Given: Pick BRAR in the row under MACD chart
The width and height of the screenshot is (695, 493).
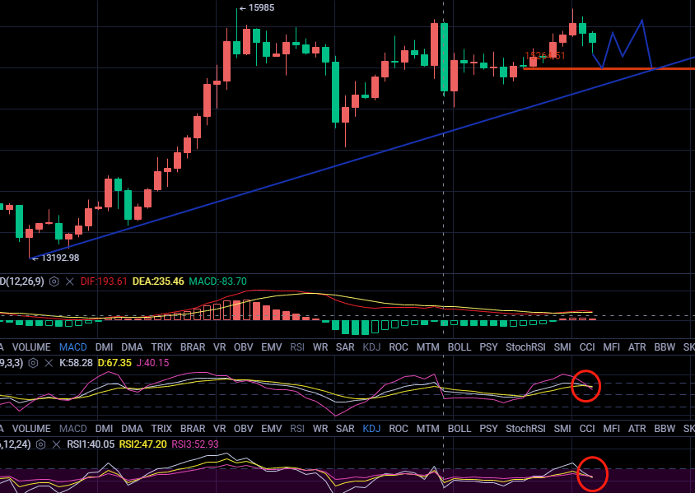Looking at the screenshot, I should (193, 347).
